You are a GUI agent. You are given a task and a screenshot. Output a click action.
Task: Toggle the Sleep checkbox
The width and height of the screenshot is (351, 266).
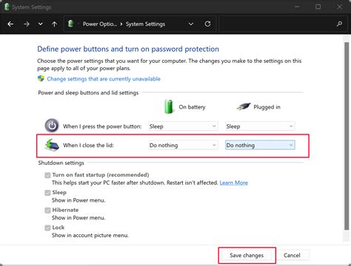[47, 193]
